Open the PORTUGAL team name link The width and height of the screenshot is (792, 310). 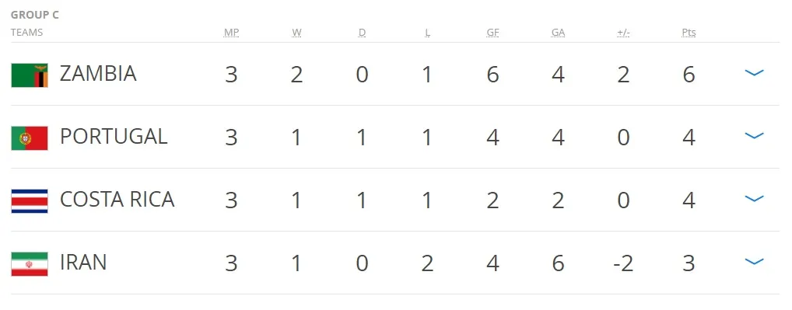click(x=114, y=137)
